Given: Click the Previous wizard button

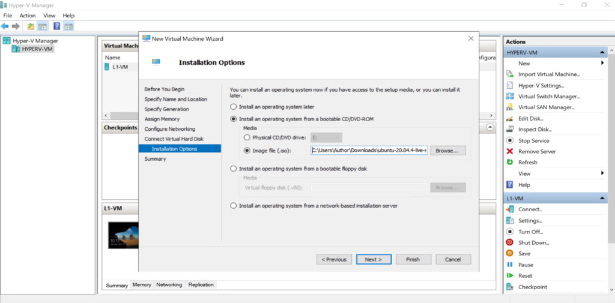Looking at the screenshot, I should 334,259.
